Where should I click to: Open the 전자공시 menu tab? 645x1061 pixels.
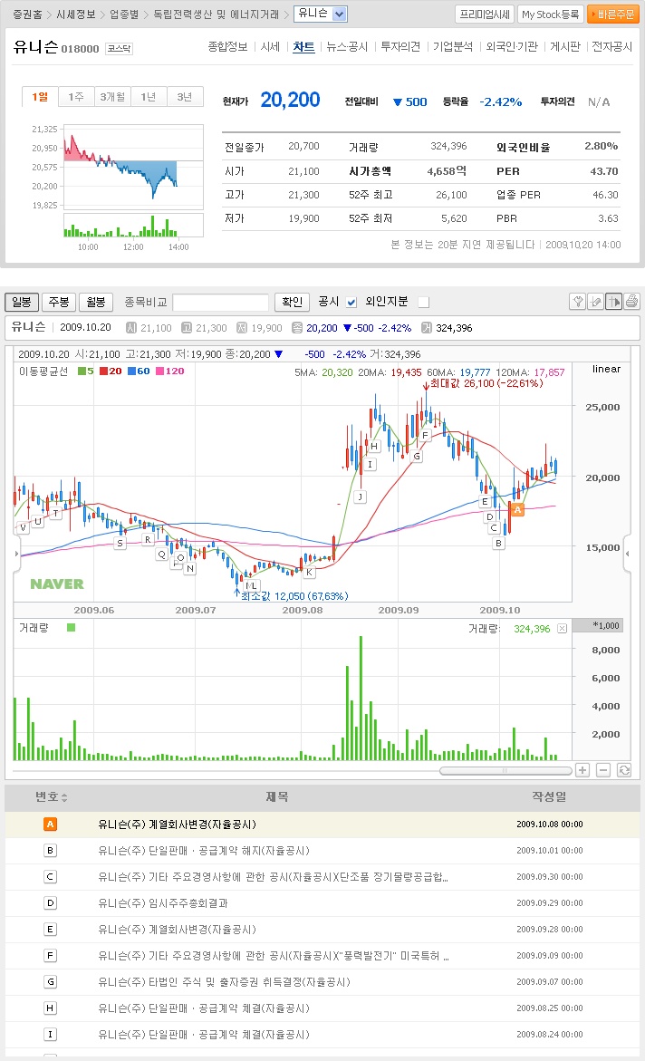pos(611,47)
